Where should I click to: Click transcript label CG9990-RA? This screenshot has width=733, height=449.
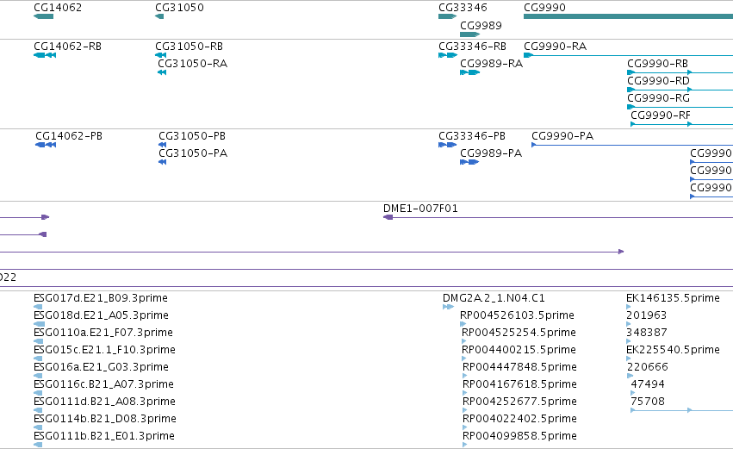555,47
